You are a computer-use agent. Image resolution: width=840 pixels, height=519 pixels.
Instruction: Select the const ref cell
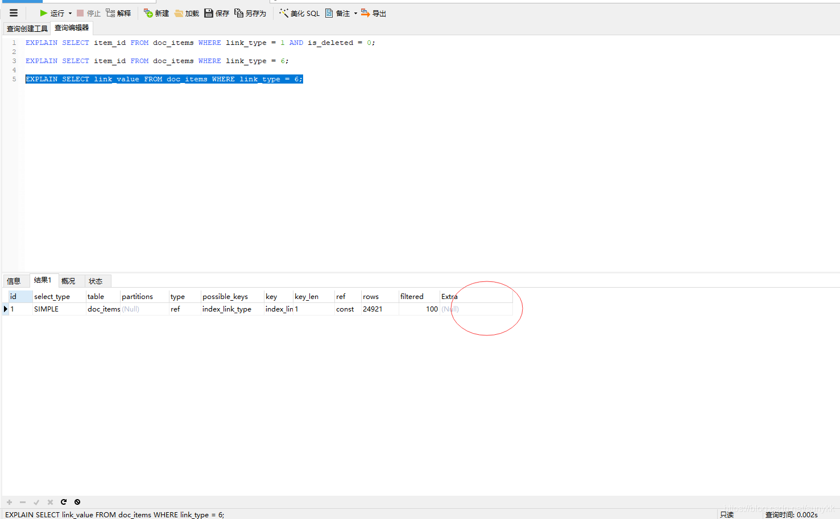click(x=348, y=309)
